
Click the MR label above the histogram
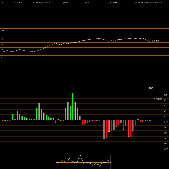coord(151,88)
